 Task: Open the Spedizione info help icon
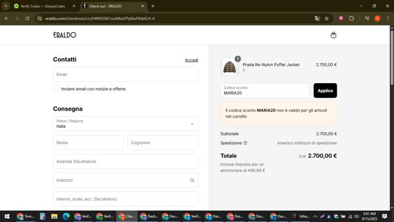pos(245,143)
